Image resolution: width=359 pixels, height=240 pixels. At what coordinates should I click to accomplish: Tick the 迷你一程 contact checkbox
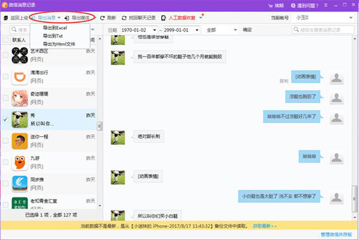click(x=6, y=141)
